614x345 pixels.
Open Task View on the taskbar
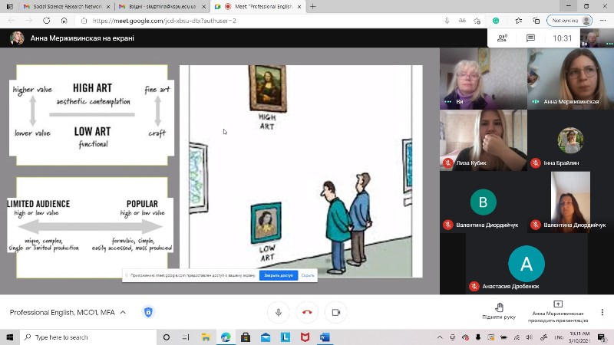tap(186, 337)
